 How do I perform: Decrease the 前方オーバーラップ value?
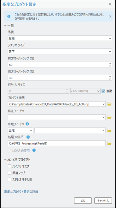110,66
